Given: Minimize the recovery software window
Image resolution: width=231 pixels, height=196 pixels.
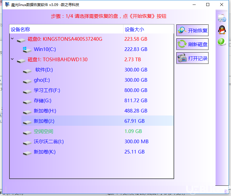Looking at the screenshot, I should (194, 5).
